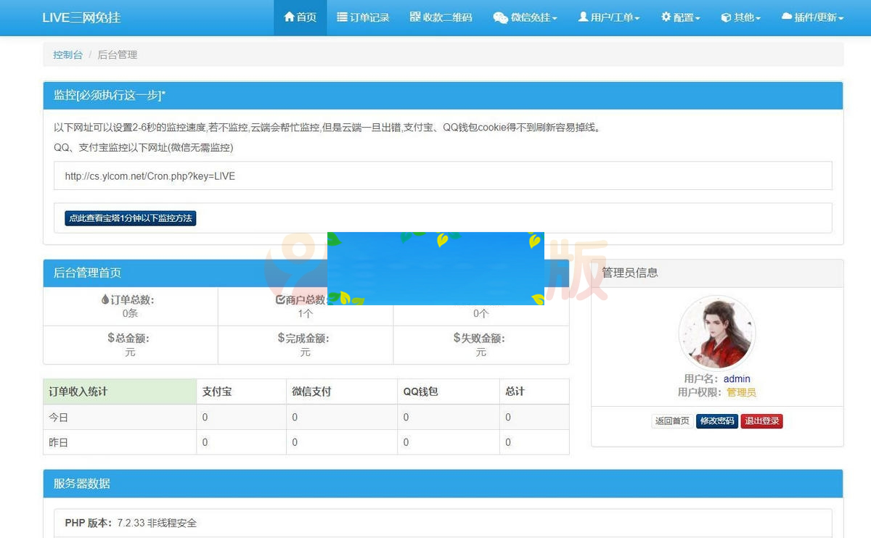Click the 配置 gear icon
871x538 pixels.
click(x=665, y=17)
